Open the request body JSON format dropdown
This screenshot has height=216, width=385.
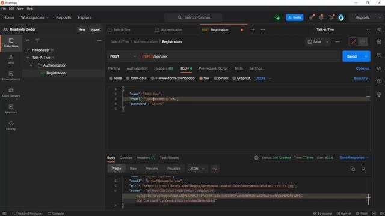(263, 79)
